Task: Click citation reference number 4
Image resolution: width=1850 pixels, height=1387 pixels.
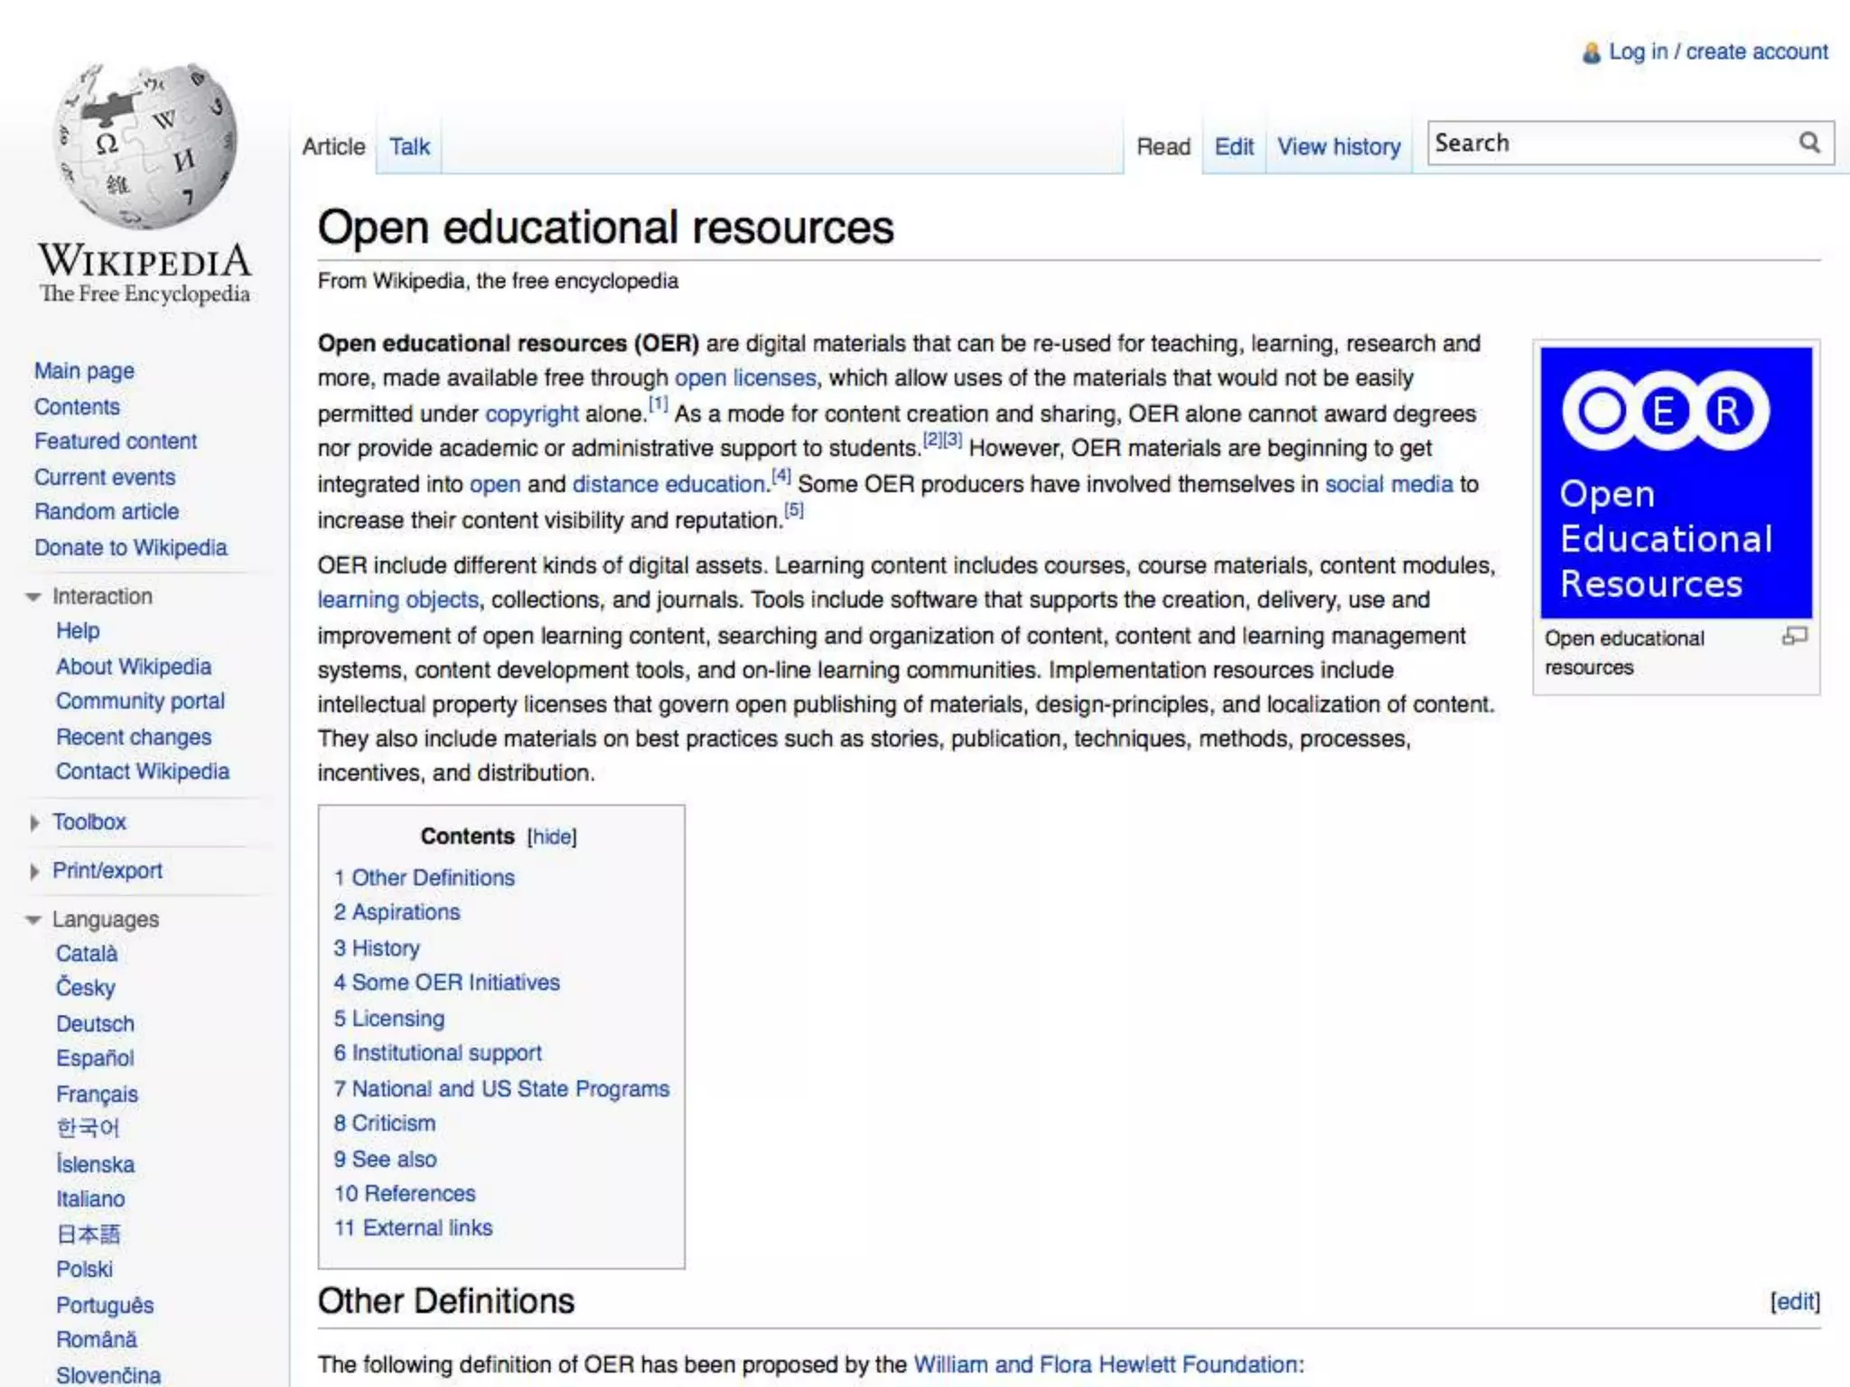Action: click(x=780, y=476)
